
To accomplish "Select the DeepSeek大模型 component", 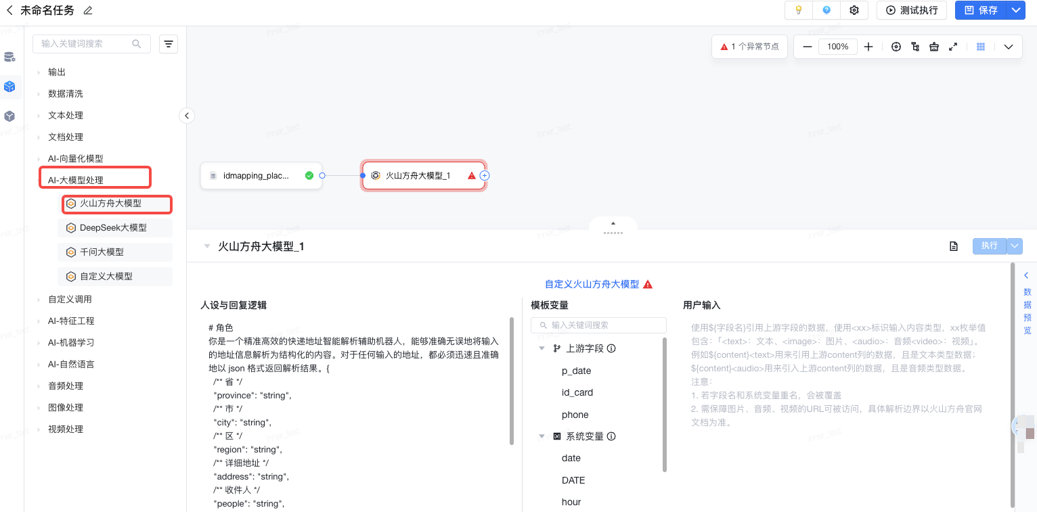I will 113,228.
